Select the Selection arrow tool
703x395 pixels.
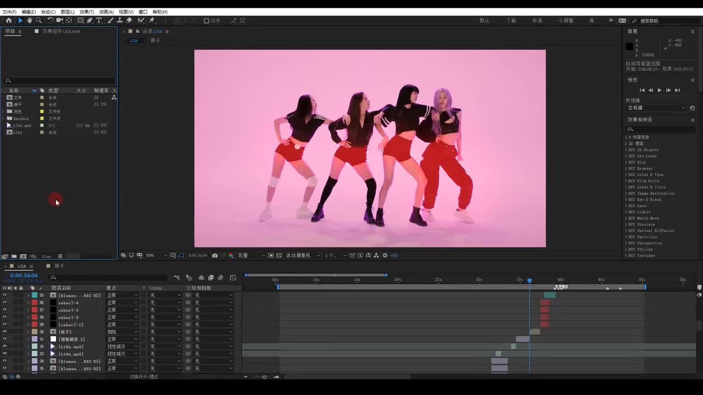click(20, 20)
